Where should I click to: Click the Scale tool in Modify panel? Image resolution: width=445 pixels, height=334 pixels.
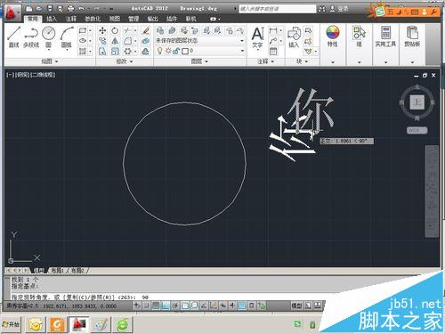(115, 52)
